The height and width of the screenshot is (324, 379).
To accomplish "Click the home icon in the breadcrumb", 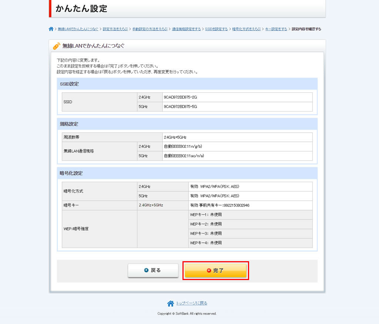I will pos(51,29).
